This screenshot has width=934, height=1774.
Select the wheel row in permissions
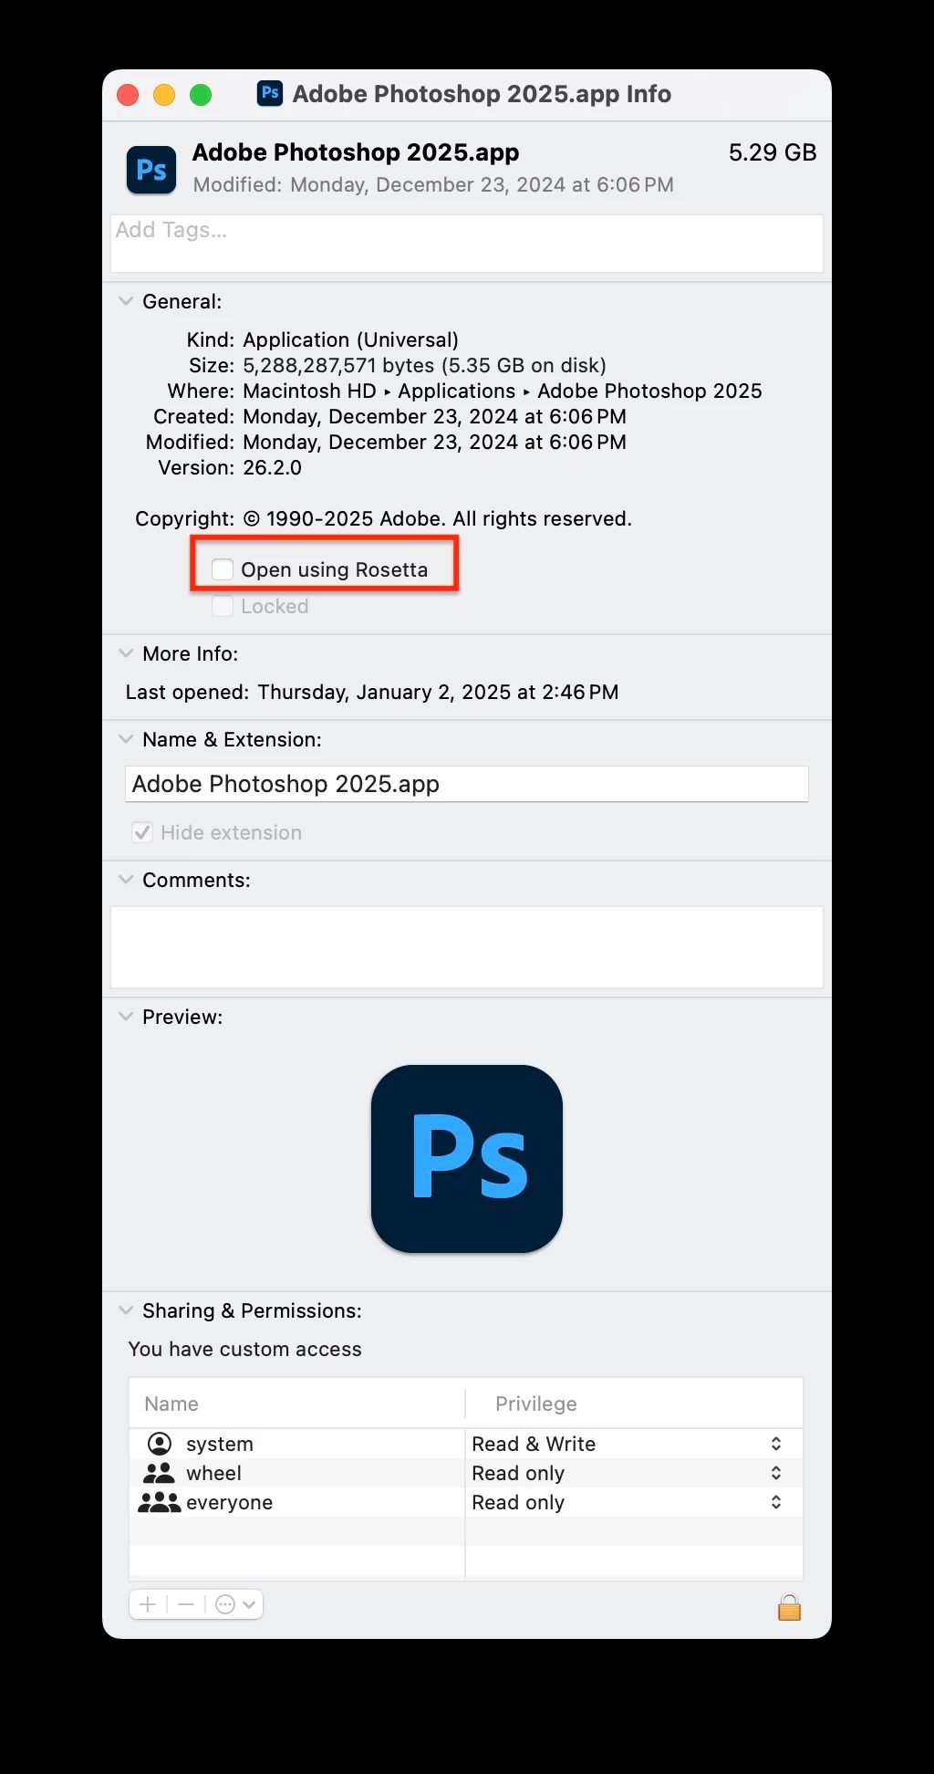[x=466, y=1473]
